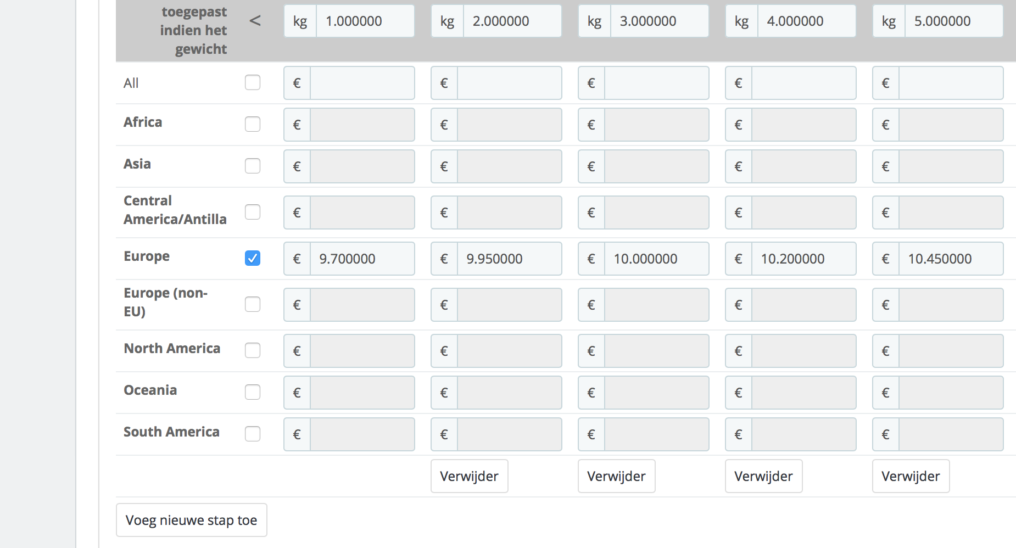Edit the 1.000000 kg weight limit field
The width and height of the screenshot is (1016, 548).
coord(365,21)
